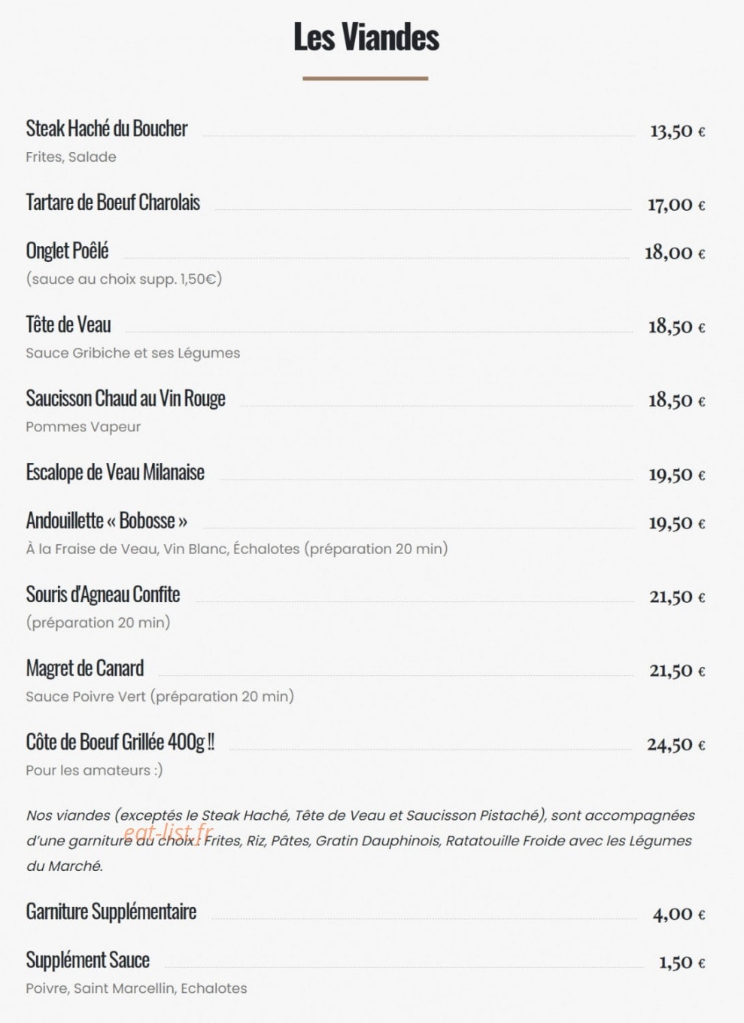The image size is (744, 1023).
Task: Click the Les Viandes heading
Action: click(x=366, y=37)
